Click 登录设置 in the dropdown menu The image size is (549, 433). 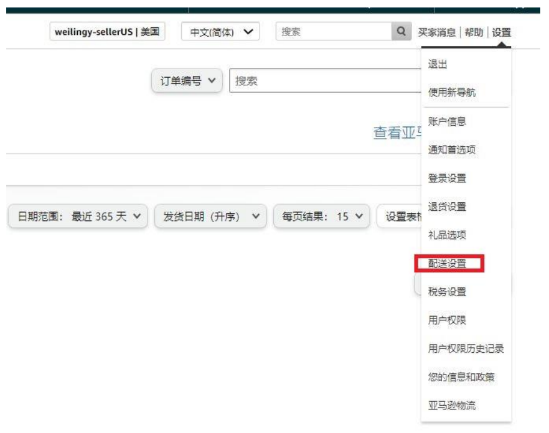447,179
